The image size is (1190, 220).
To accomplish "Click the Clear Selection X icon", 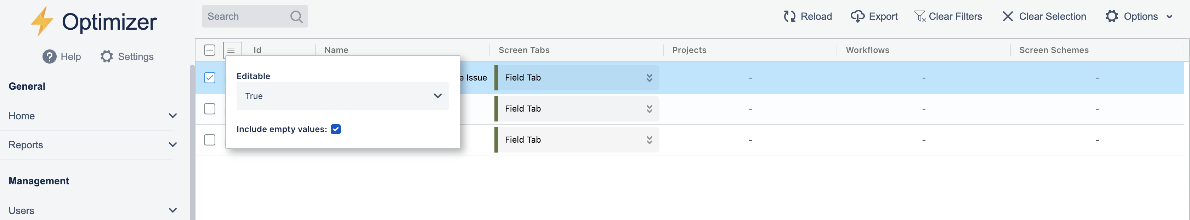I will click(x=1008, y=17).
